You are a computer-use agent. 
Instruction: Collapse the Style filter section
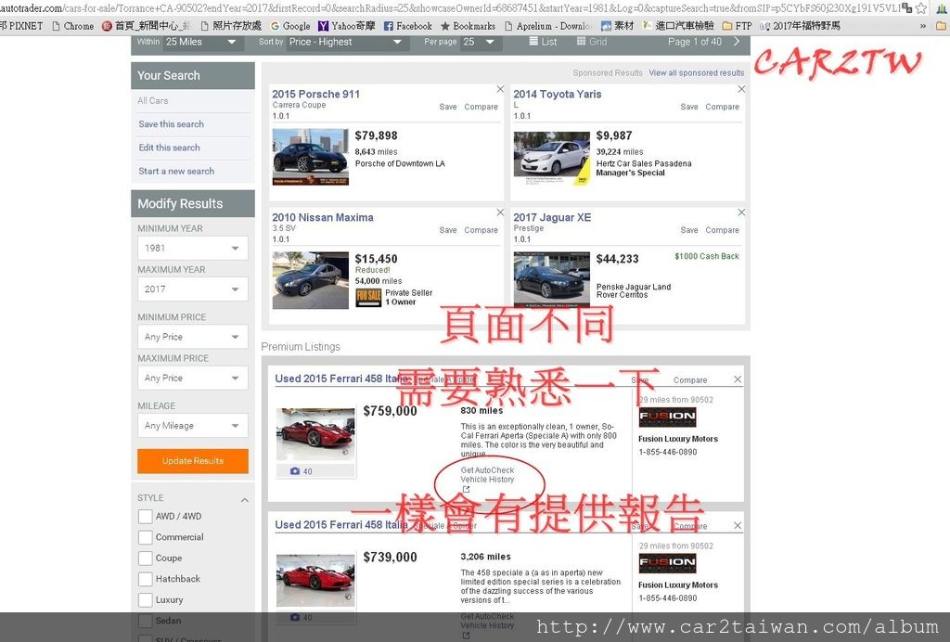click(244, 500)
